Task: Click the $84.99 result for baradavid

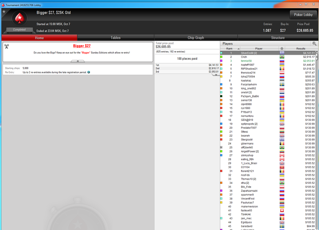Action: [x=311, y=226]
